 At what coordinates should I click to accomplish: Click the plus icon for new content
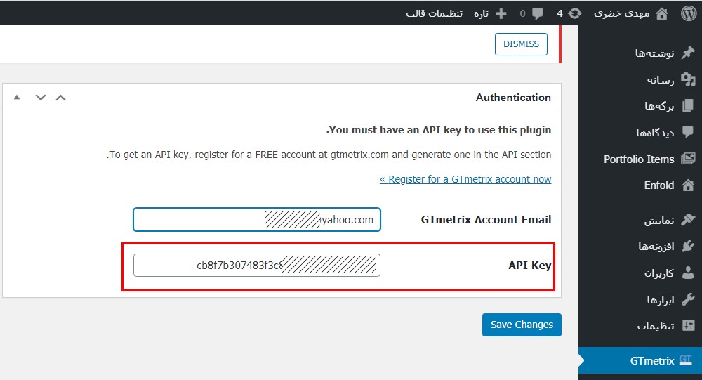501,14
